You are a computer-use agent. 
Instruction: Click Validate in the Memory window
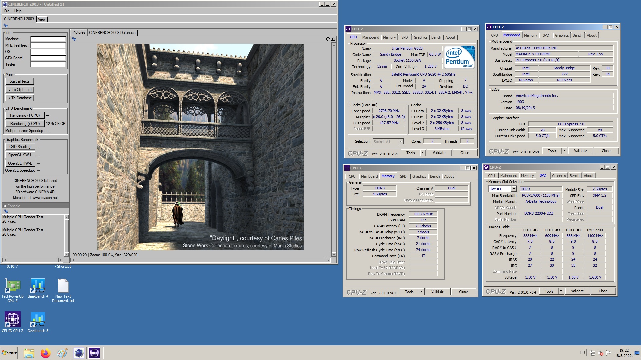(438, 292)
